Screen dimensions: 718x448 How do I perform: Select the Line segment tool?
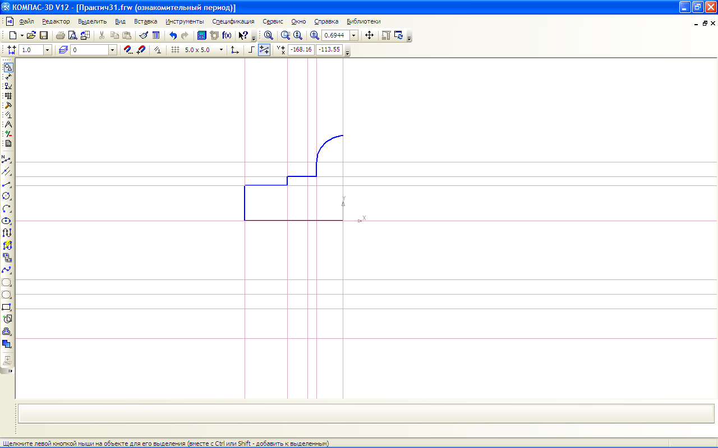point(7,184)
